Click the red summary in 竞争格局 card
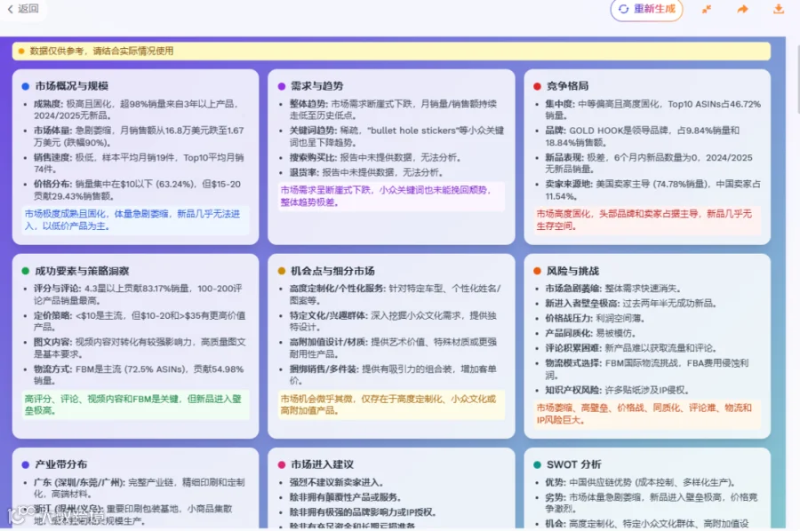The image size is (800, 531). (647, 220)
